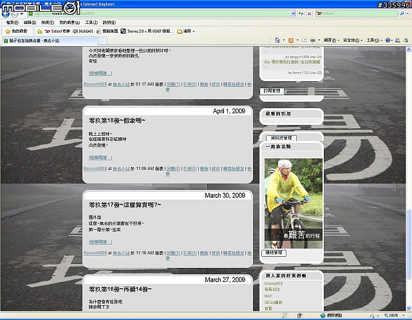Expand the address bar history dropdown
This screenshot has width=412, height=320.
click(x=294, y=14)
